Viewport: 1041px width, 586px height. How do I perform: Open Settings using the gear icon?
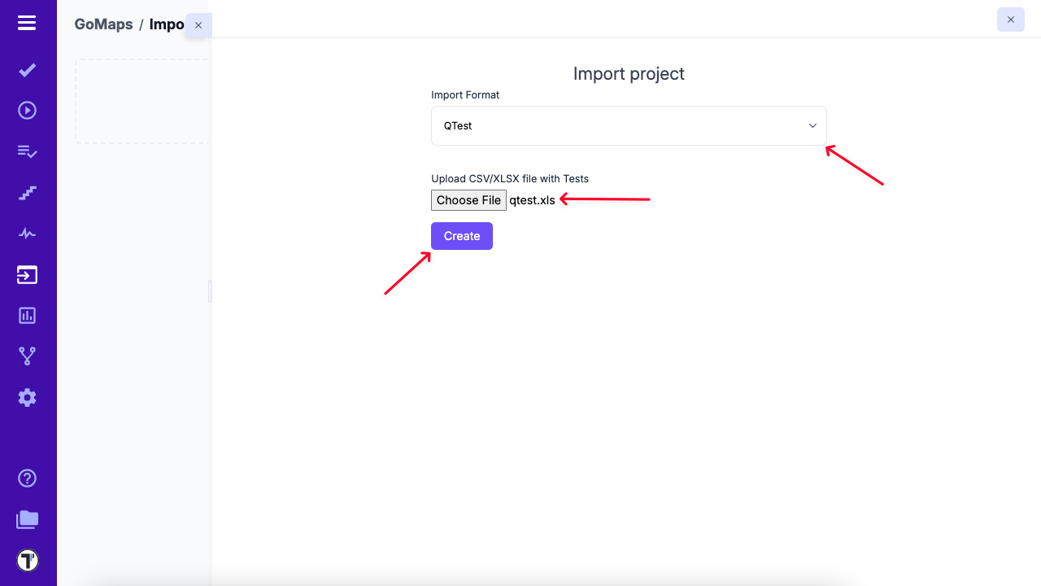[x=27, y=397]
